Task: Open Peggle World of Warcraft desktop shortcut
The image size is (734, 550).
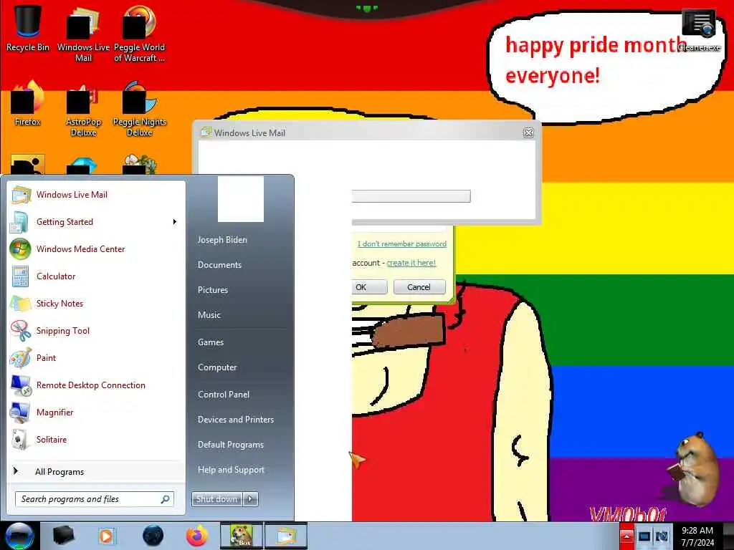Action: point(139,34)
